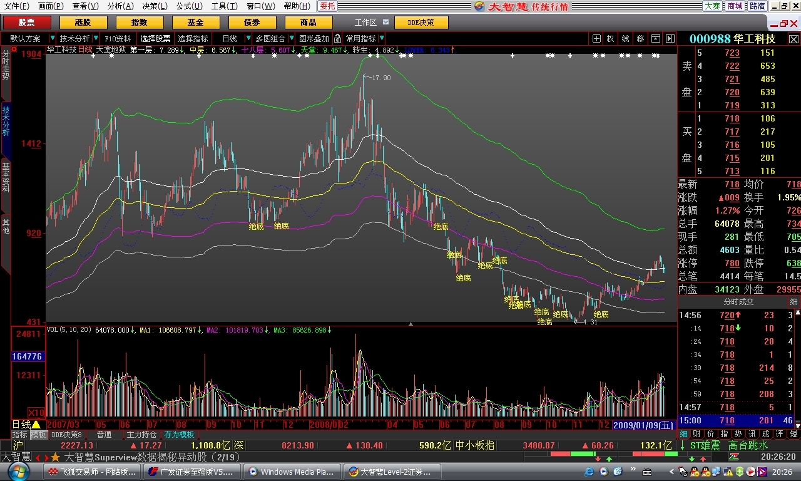
Task: Expand the 常用指标 dropdown arrow
Action: 381,39
